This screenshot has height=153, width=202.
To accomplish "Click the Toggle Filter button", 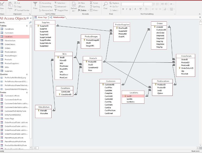I will point(61,10).
